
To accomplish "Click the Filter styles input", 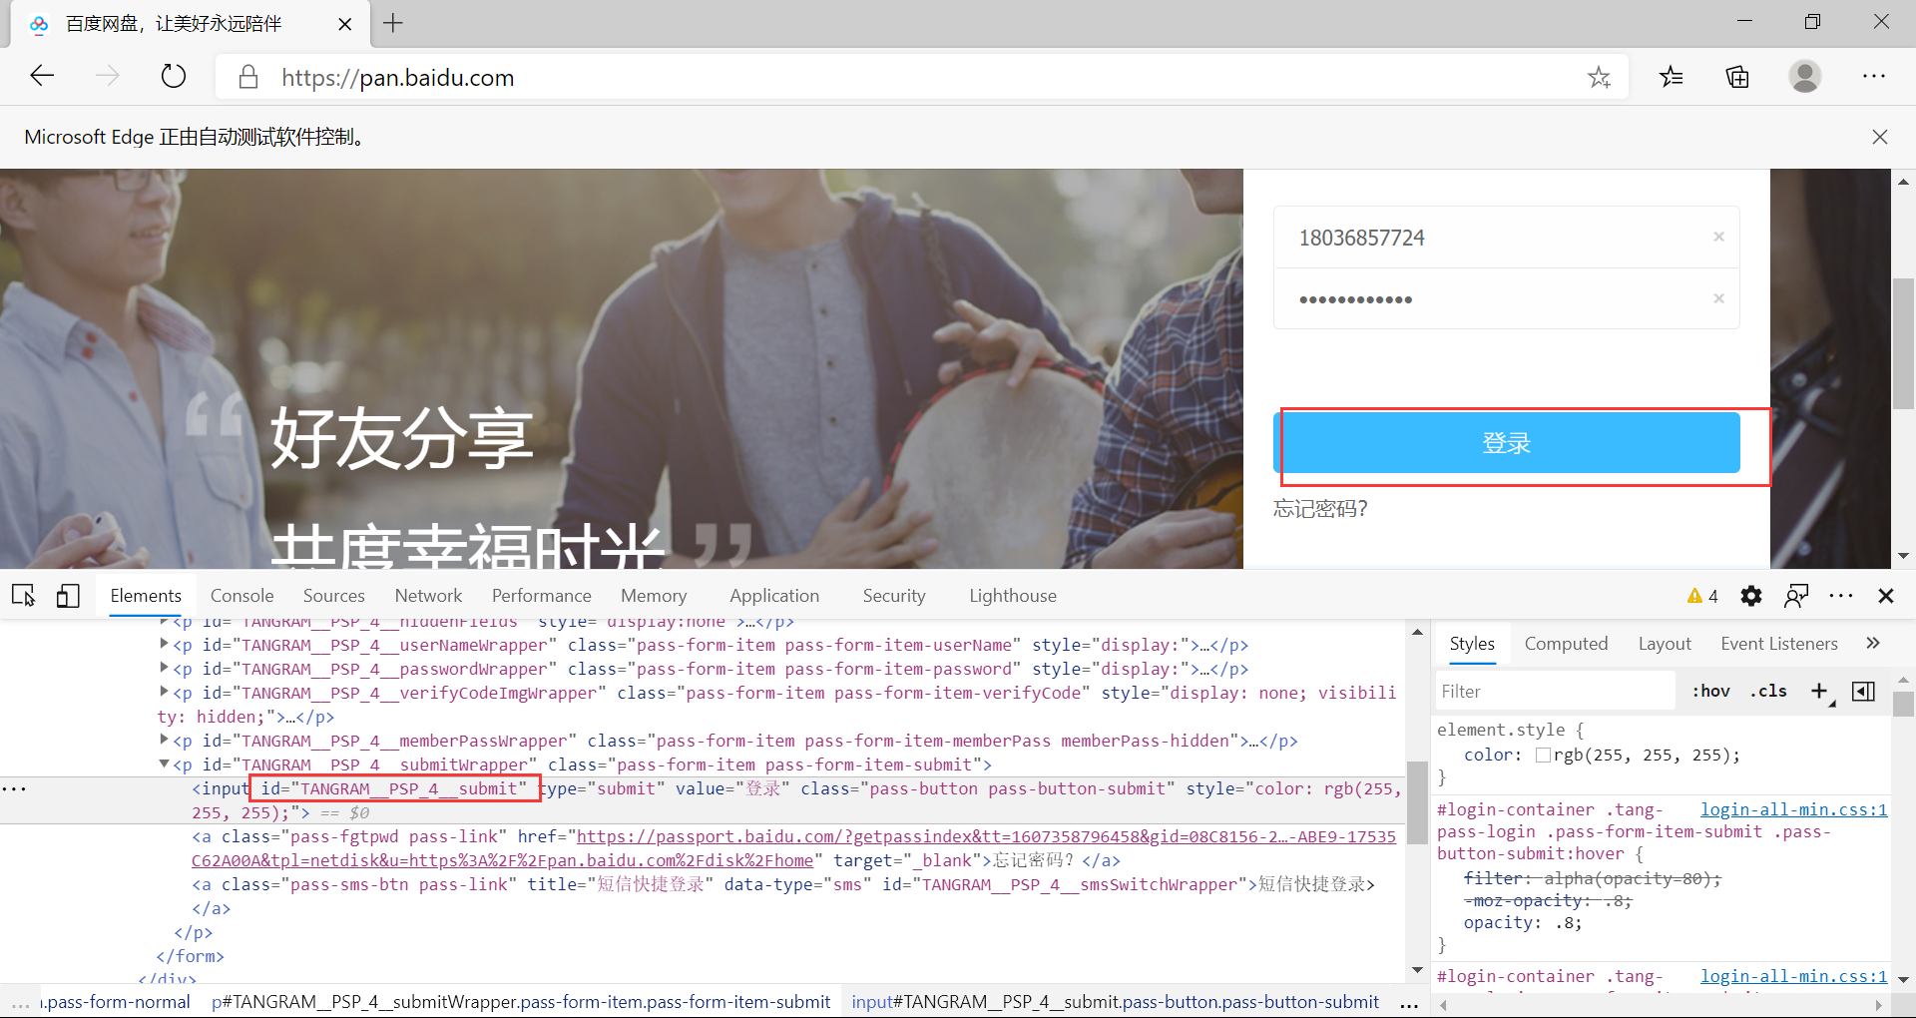I will pos(1555,692).
